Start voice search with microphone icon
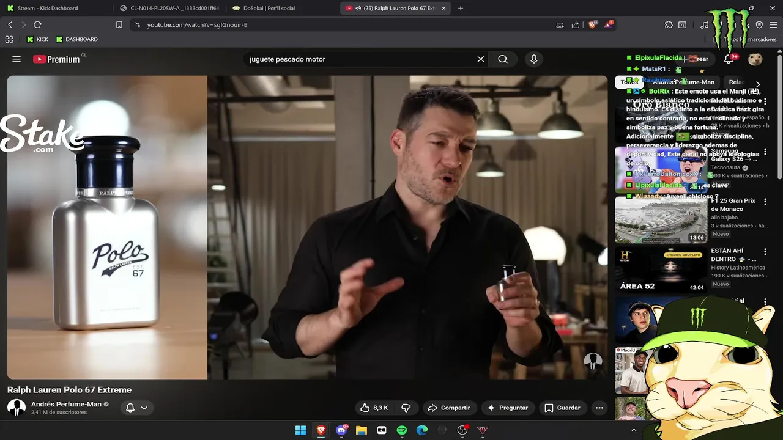This screenshot has height=440, width=783. pos(534,59)
